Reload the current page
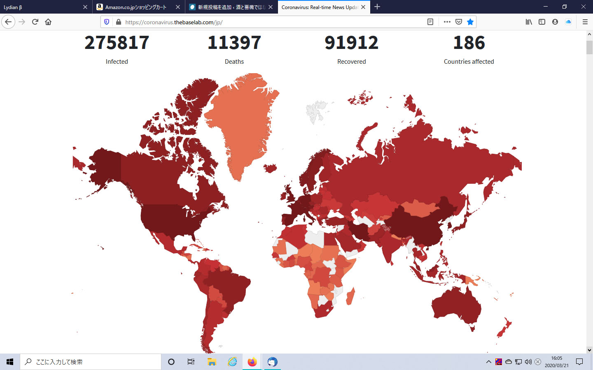This screenshot has width=593, height=370. pyautogui.click(x=35, y=22)
